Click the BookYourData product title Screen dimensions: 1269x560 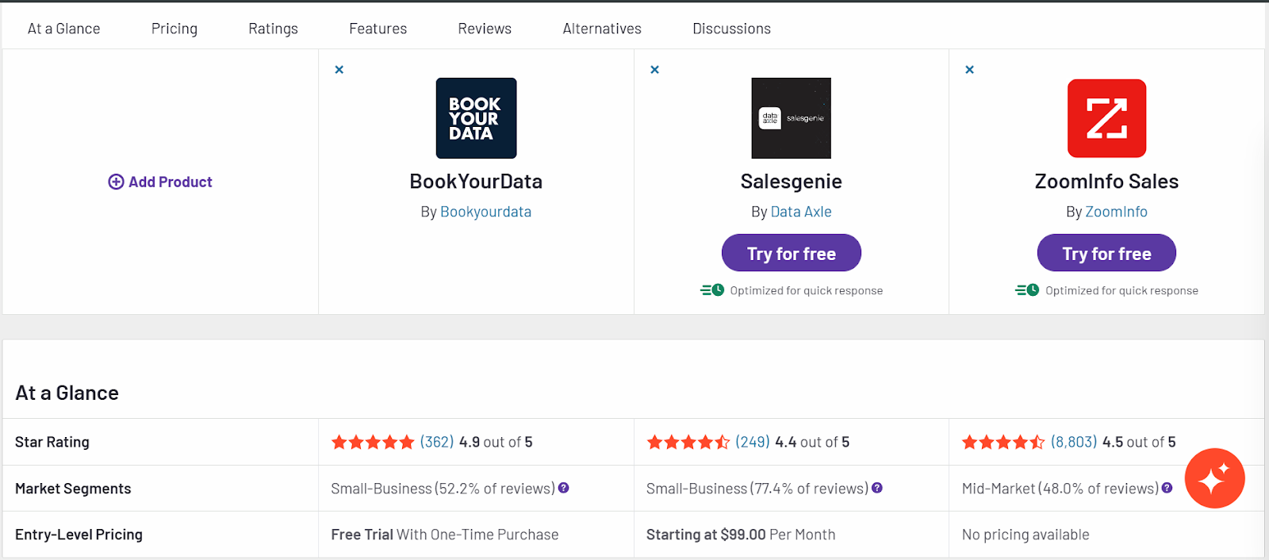point(476,182)
